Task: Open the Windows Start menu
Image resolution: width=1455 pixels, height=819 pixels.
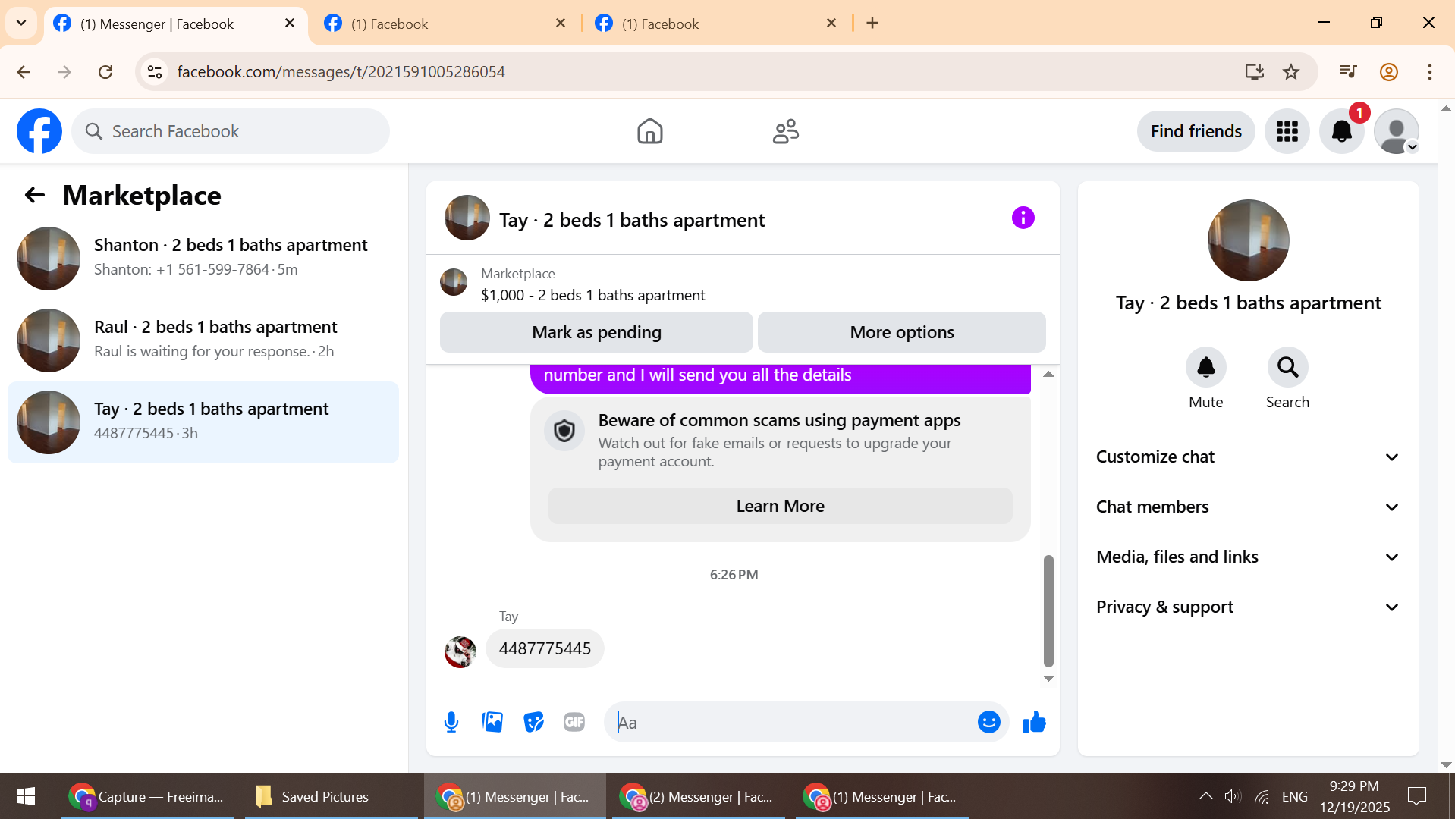Action: pyautogui.click(x=25, y=796)
